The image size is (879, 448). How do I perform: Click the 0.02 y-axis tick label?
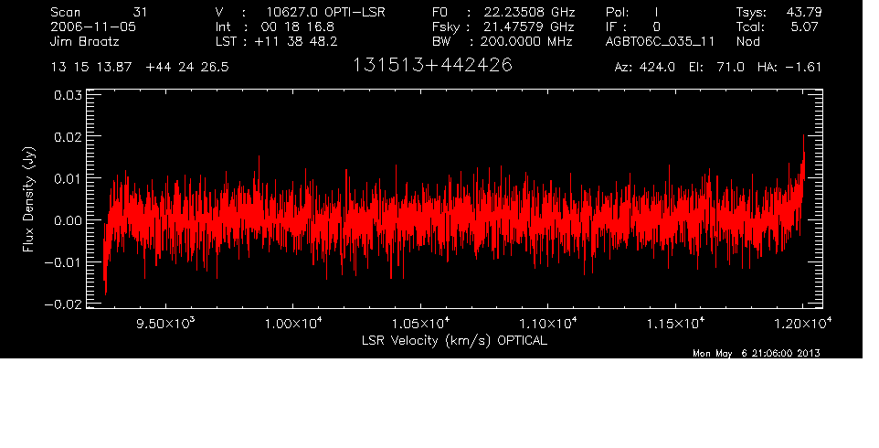[x=68, y=136]
